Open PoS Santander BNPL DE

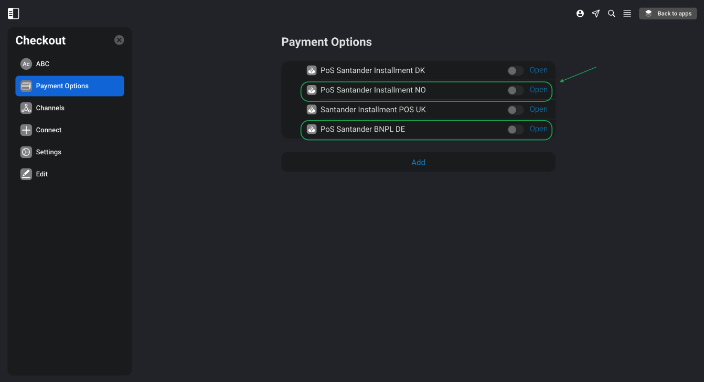click(538, 129)
